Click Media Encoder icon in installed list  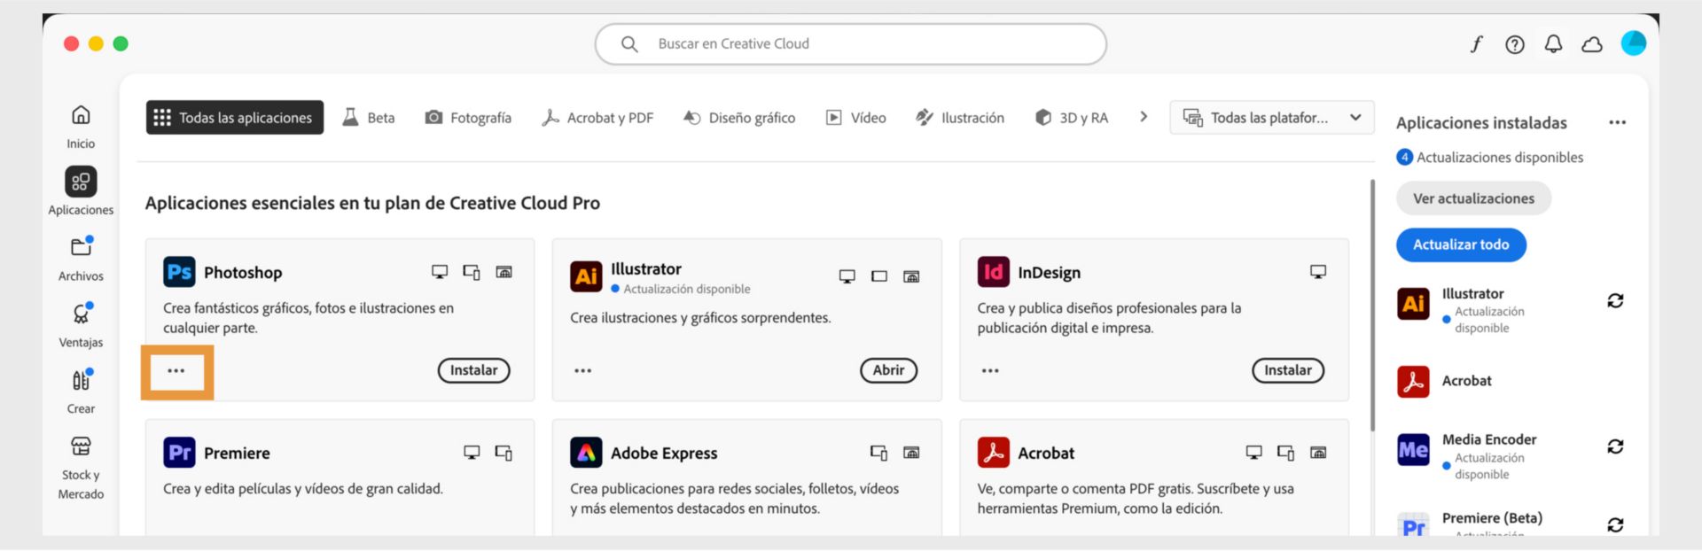point(1413,450)
